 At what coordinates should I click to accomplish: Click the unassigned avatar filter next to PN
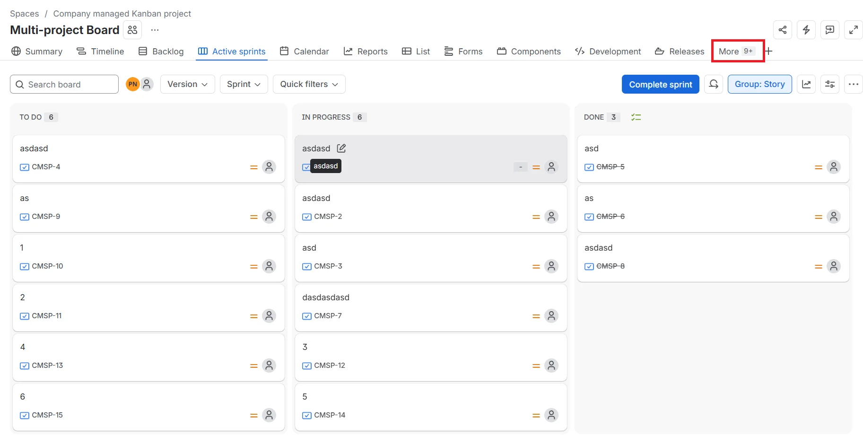pyautogui.click(x=147, y=84)
